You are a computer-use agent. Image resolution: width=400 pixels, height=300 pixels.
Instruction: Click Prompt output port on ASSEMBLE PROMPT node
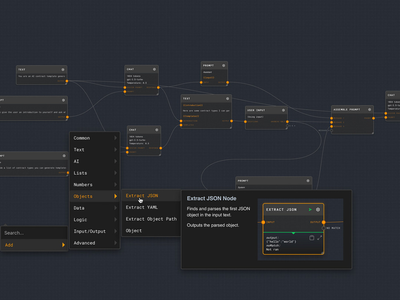click(374, 118)
